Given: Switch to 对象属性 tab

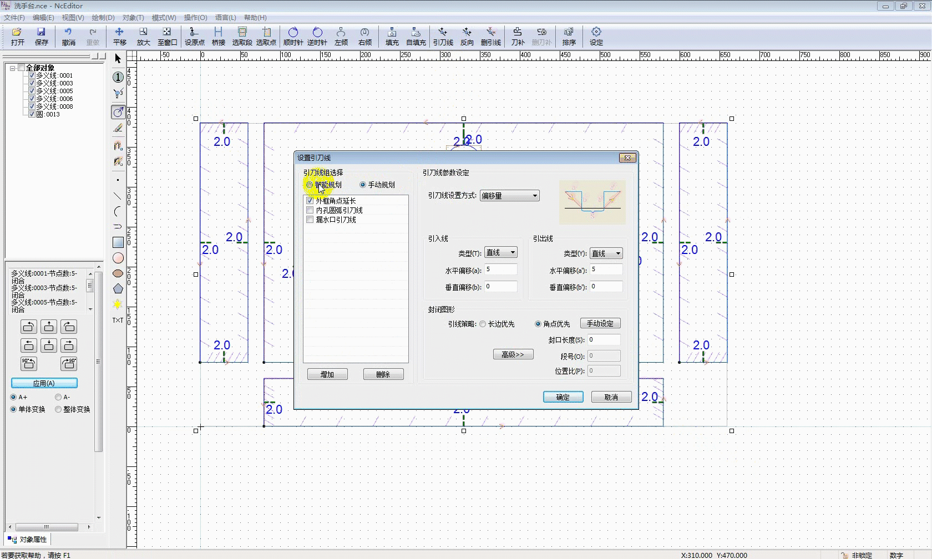Looking at the screenshot, I should (28, 539).
